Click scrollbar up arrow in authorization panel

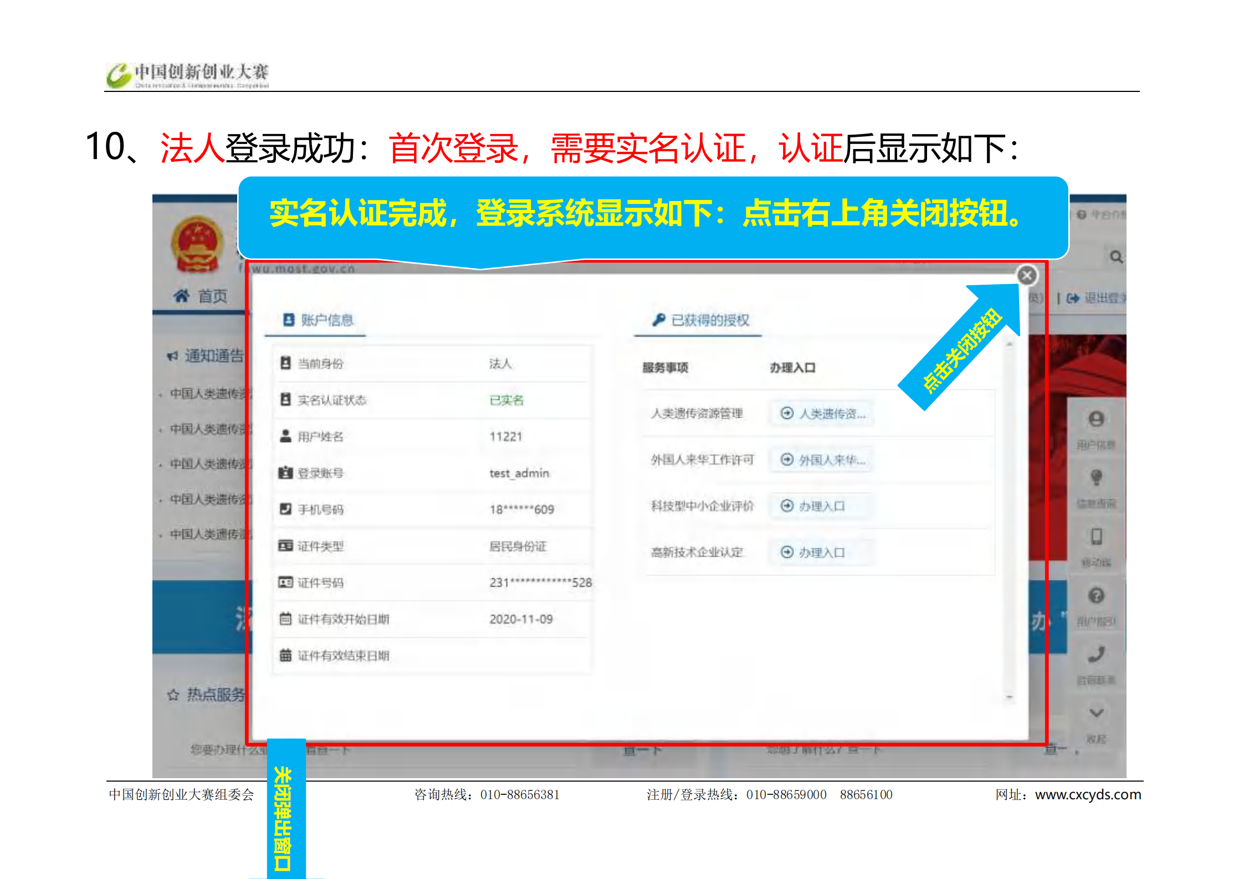click(x=1009, y=345)
